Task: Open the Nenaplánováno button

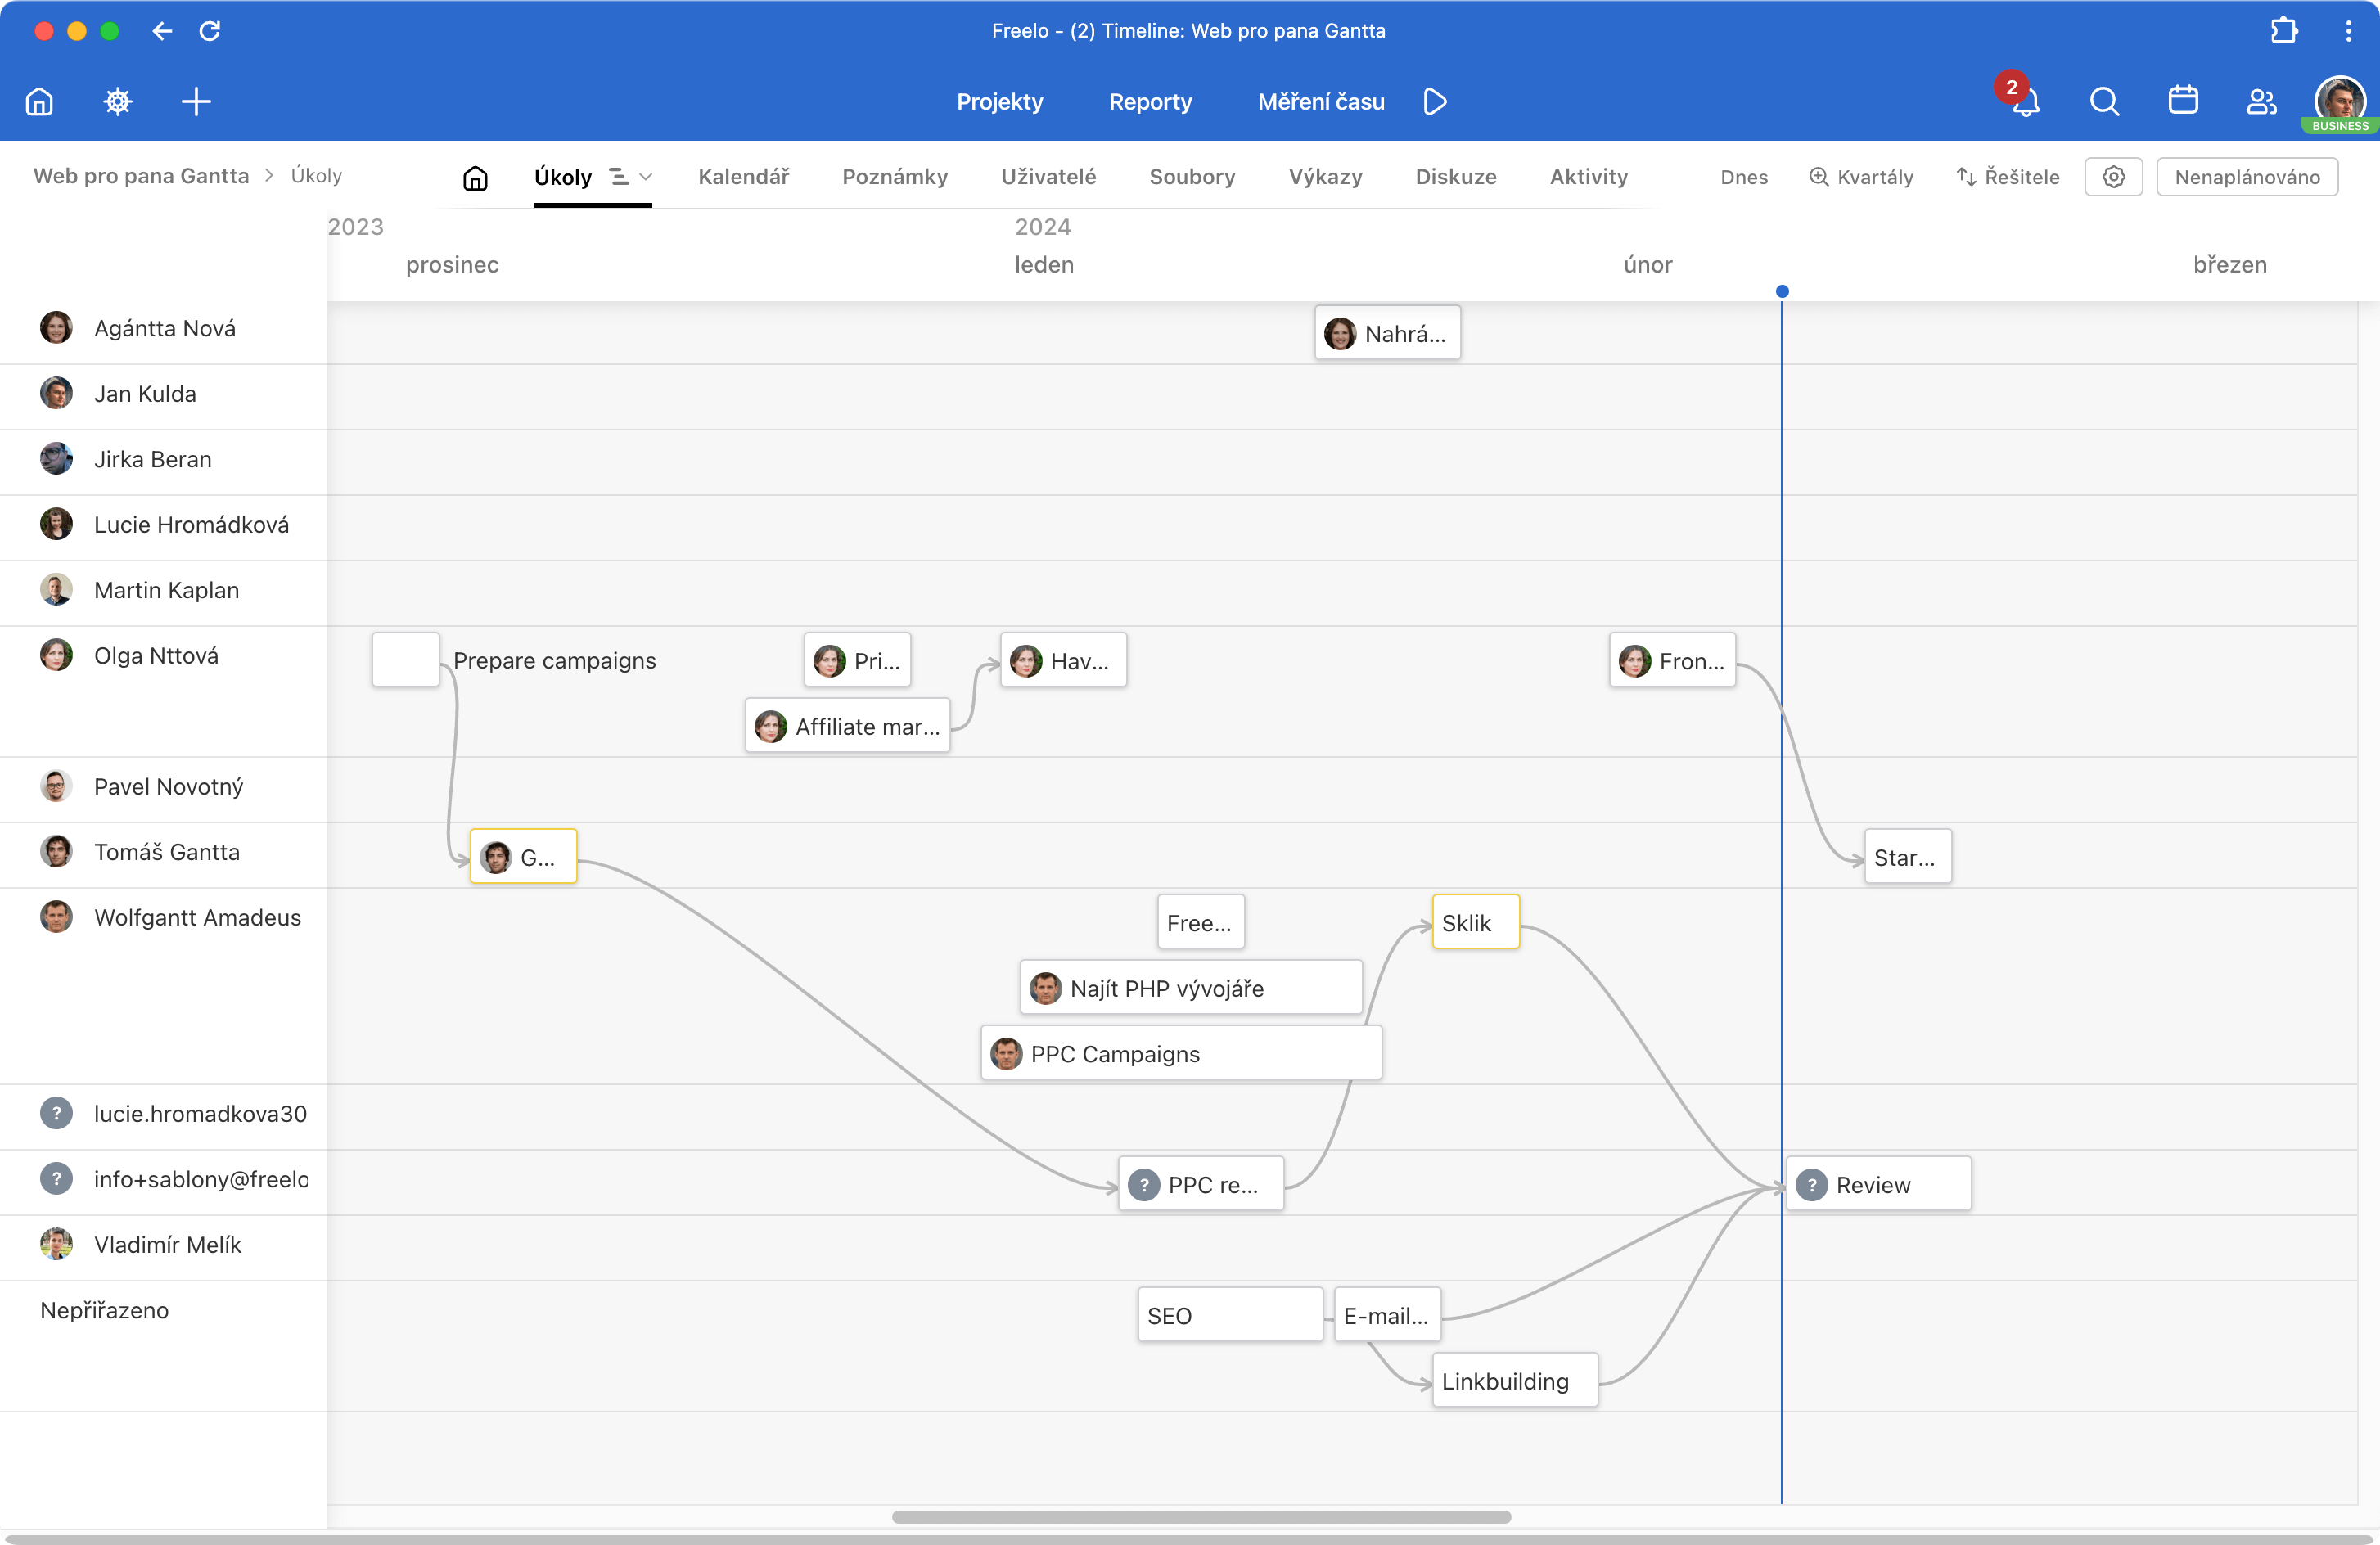Action: [x=2247, y=177]
